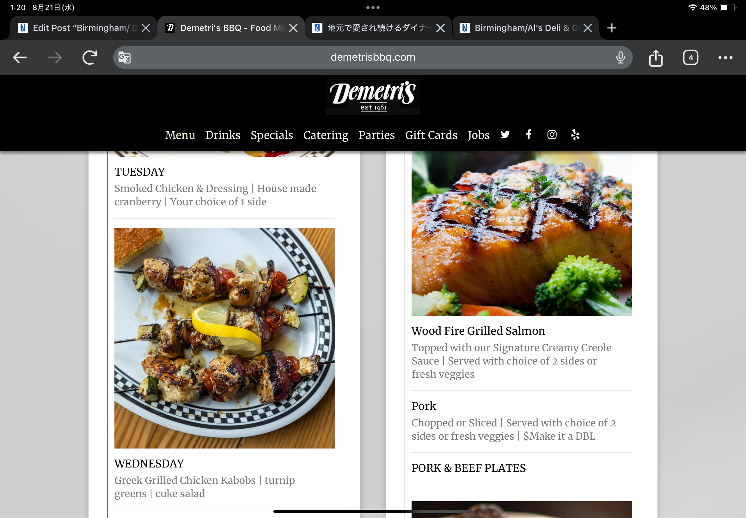Open Demetri's Twitter page
Screen dimensions: 746x518
click(x=505, y=135)
